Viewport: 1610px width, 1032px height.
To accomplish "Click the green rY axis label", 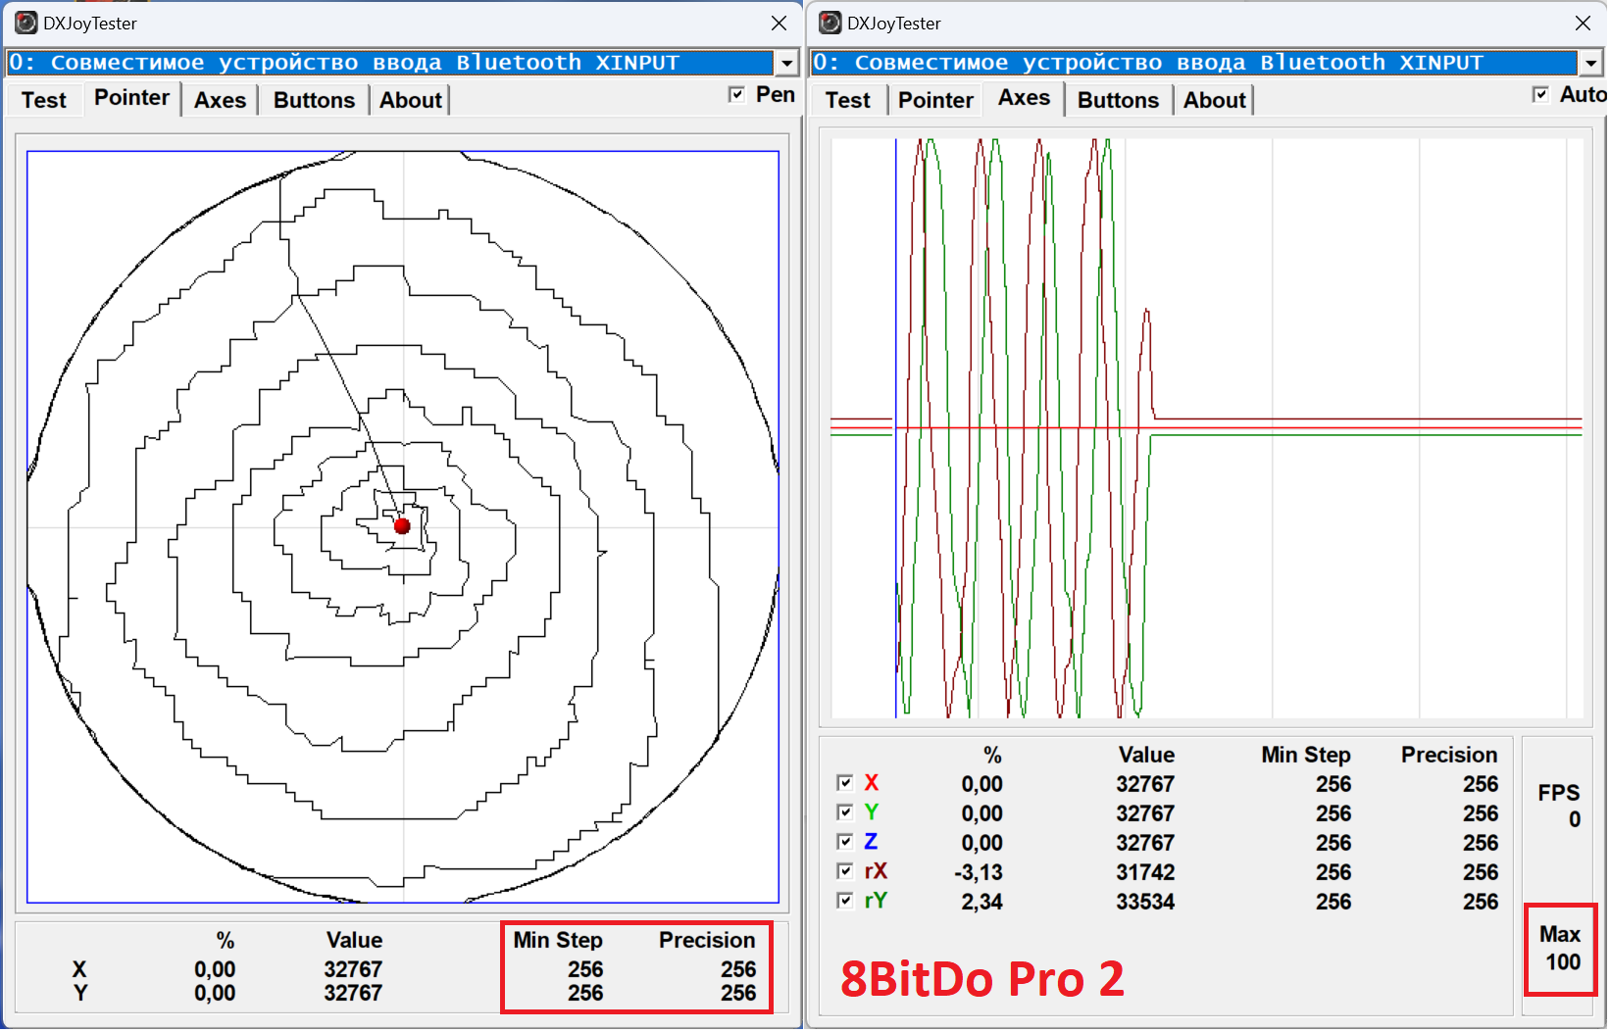I will (x=876, y=901).
